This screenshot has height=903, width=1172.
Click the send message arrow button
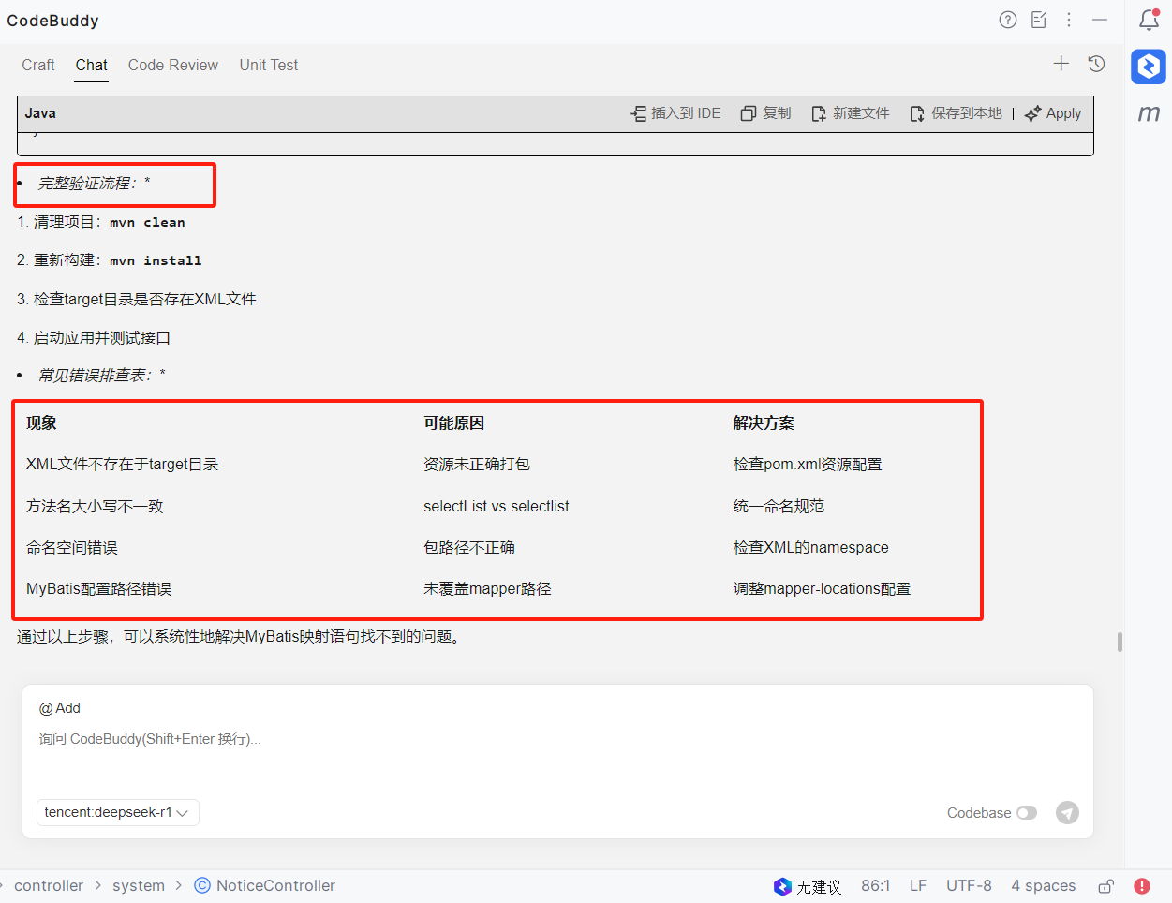coord(1067,812)
